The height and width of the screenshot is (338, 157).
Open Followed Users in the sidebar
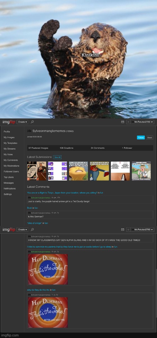(11, 172)
